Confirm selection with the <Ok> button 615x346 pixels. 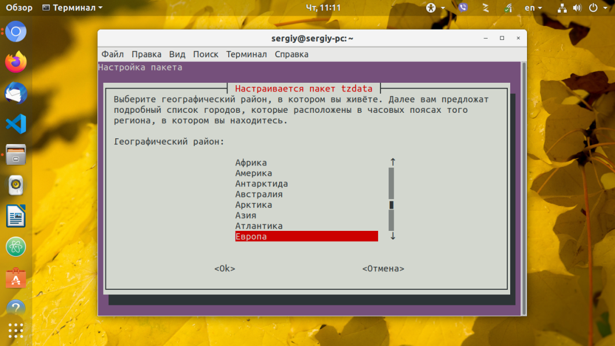[225, 268]
